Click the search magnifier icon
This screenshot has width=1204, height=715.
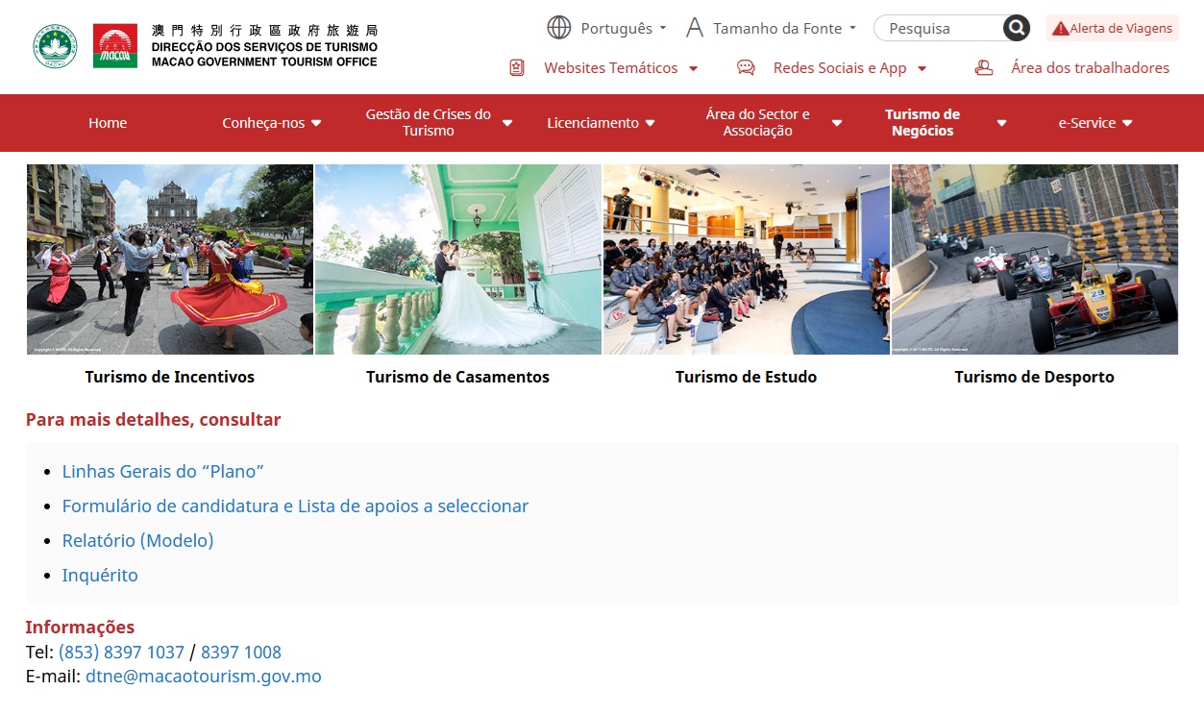click(x=1016, y=28)
